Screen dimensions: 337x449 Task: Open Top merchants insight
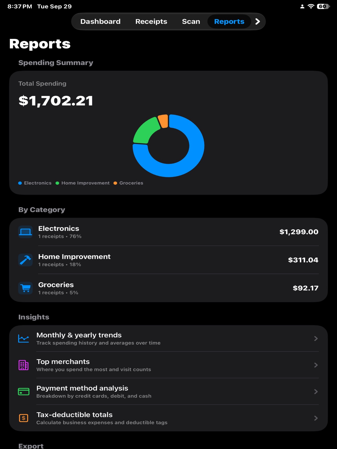168,365
